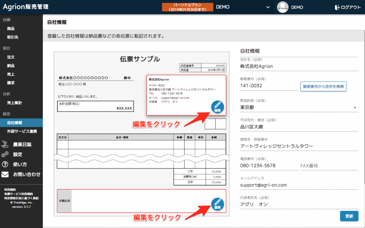Screen dimensions: 365x228
Task: Click the FAX番号 field
Action: 329,166
